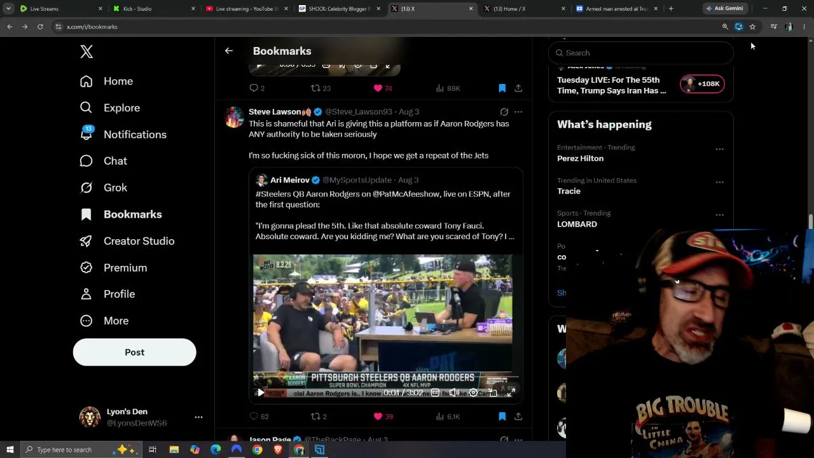Open more options for LOMBARD trend
Image resolution: width=814 pixels, height=458 pixels.
pos(719,215)
